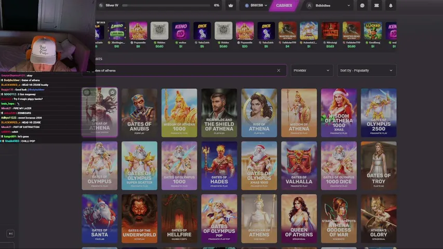Open Queen of Athens game
Screen dimensions: 443x249
(x=299, y=218)
